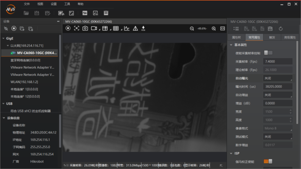This screenshot has height=169, width=301.
Task: Click the camera snapshot capture icon
Action: click(x=85, y=28)
